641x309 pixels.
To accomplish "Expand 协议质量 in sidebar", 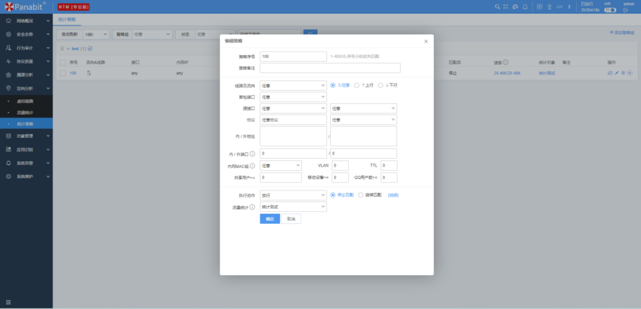I will (x=26, y=61).
